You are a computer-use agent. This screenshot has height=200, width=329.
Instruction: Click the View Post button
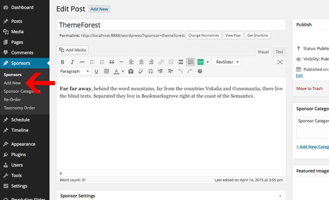(x=233, y=35)
